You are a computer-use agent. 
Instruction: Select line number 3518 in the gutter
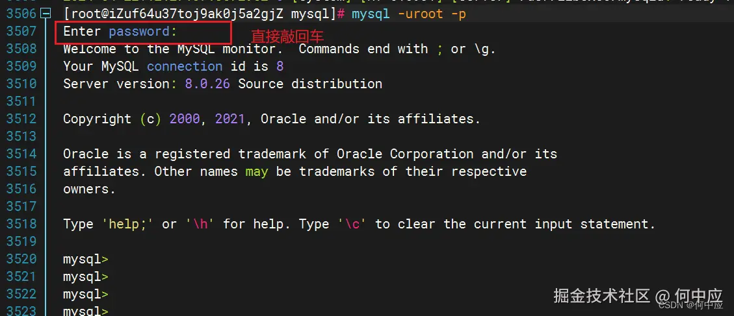tap(21, 224)
